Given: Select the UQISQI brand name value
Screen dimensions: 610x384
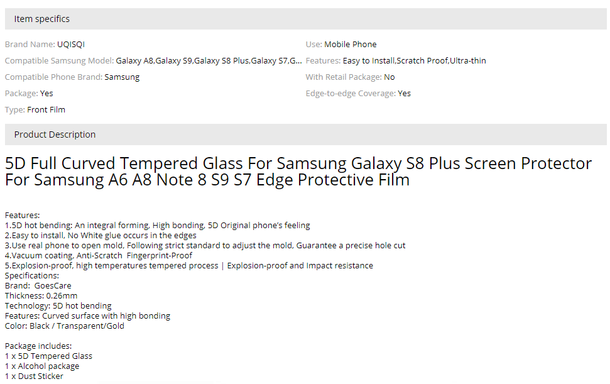Looking at the screenshot, I should coord(70,45).
